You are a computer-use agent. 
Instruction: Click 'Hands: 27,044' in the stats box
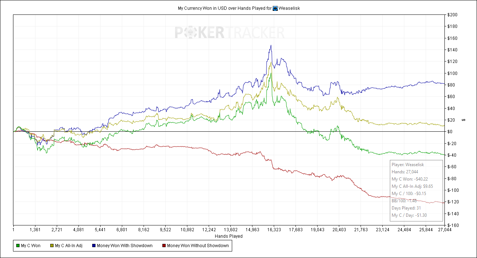(x=405, y=172)
